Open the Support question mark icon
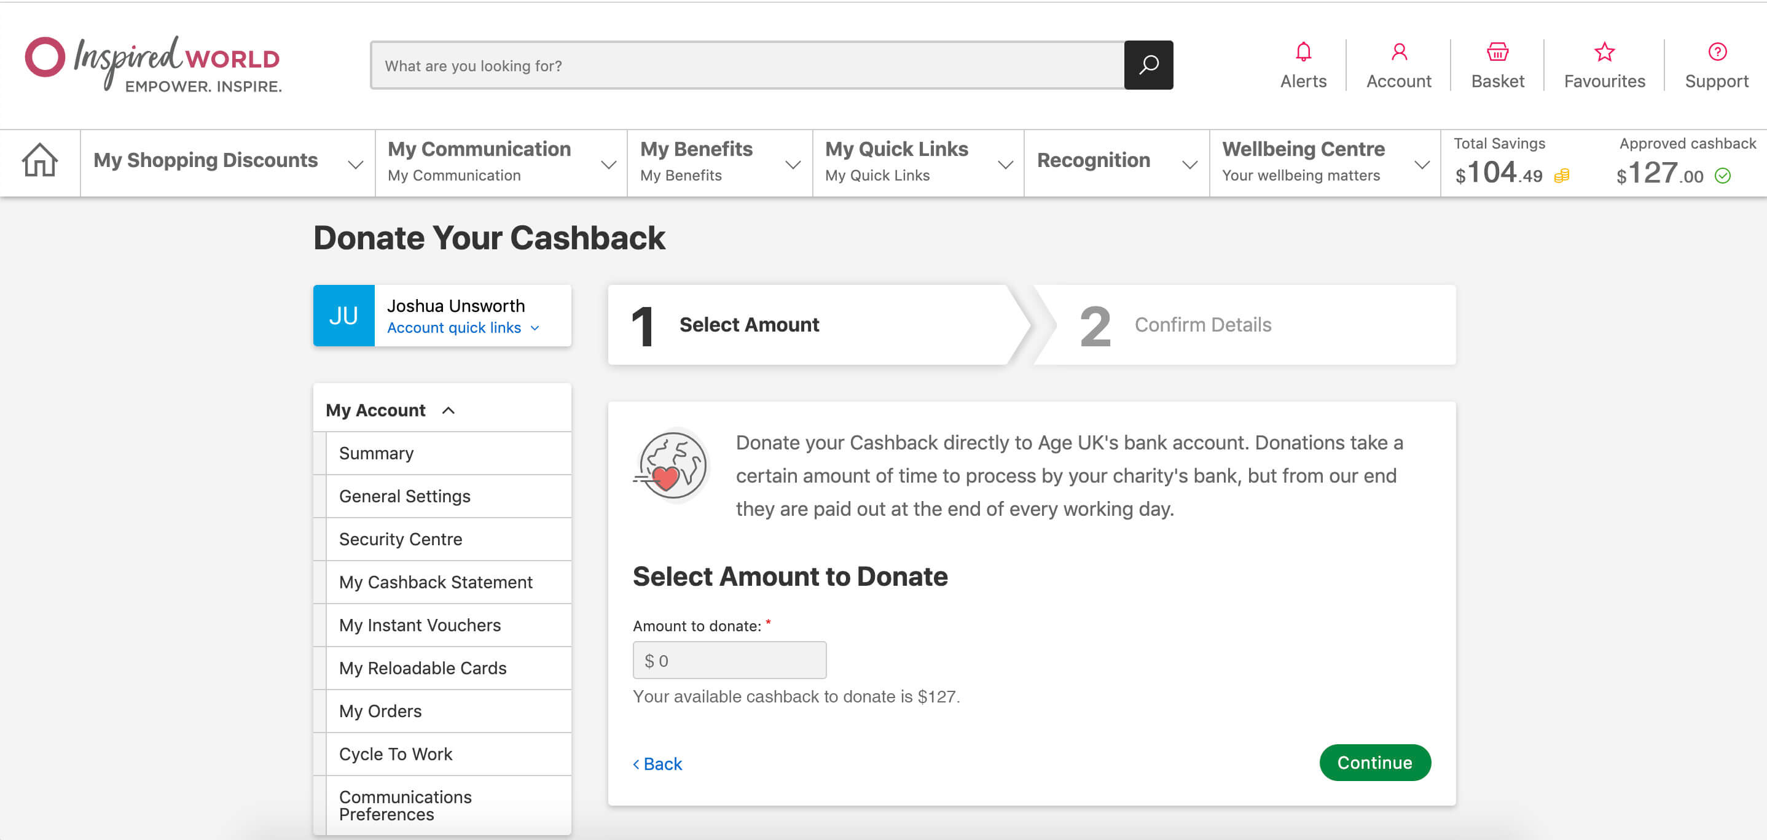The height and width of the screenshot is (840, 1767). [1716, 52]
